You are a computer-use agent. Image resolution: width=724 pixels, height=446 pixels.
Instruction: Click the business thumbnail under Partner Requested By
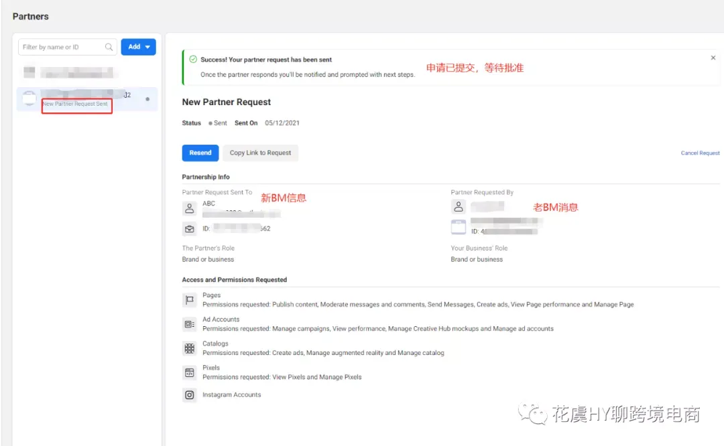tap(458, 227)
